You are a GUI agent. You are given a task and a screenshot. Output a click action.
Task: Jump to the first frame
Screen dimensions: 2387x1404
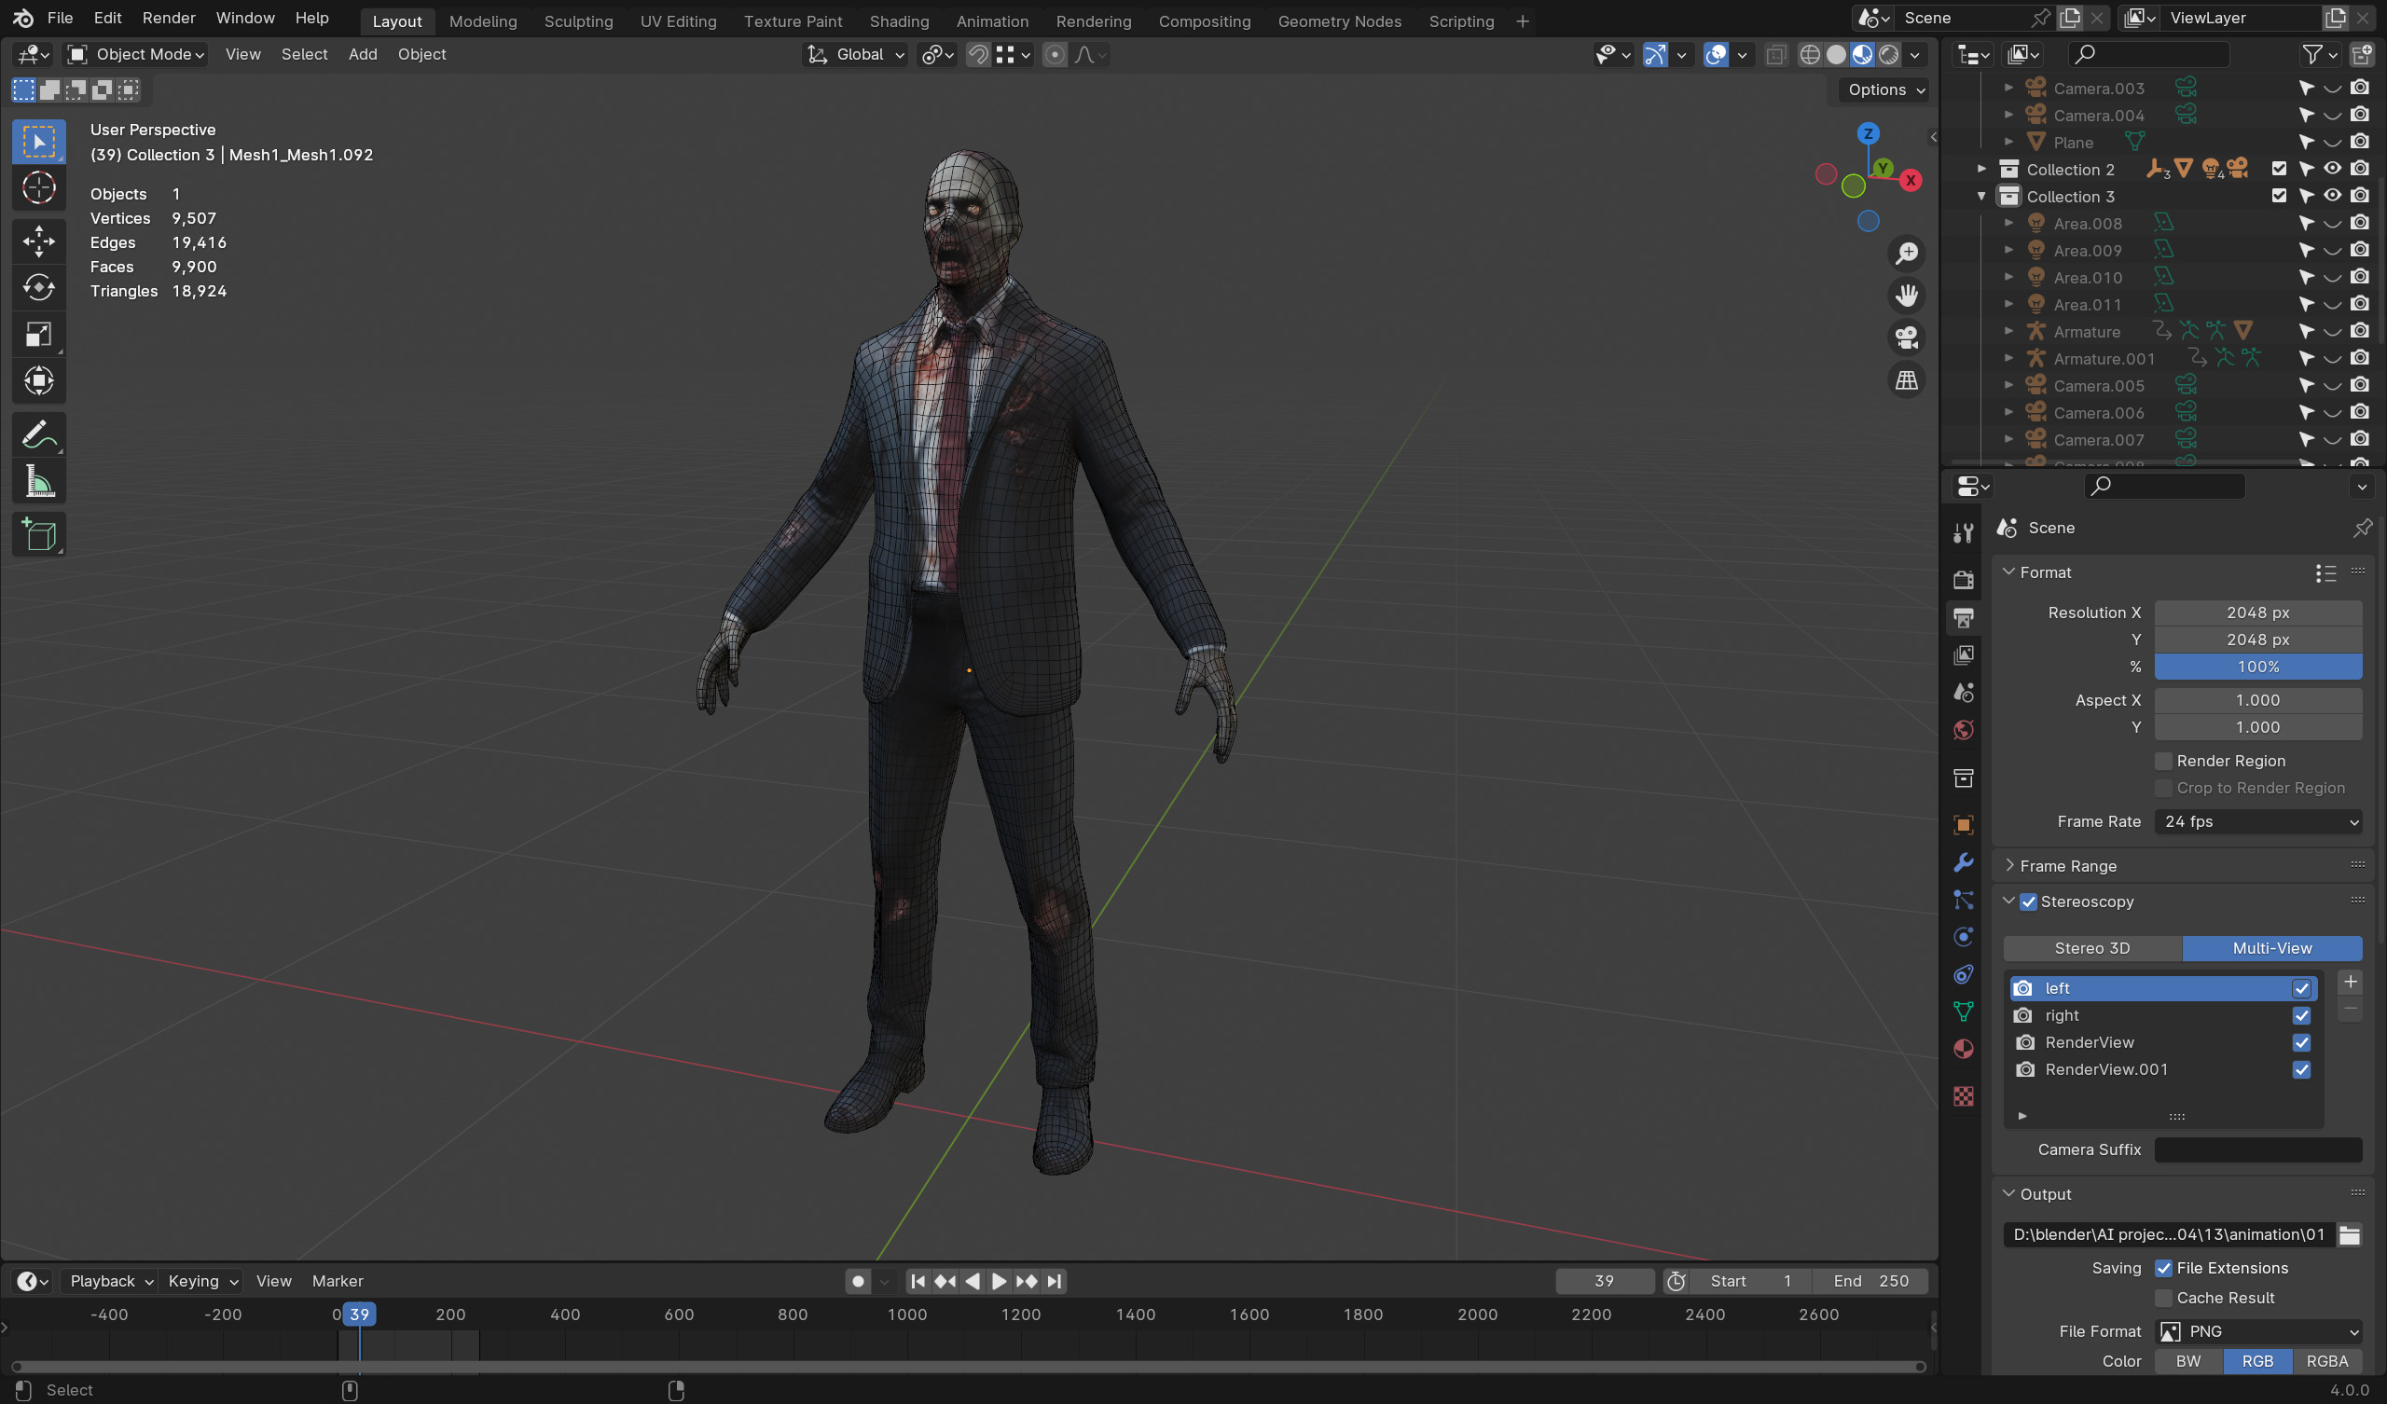coord(917,1282)
